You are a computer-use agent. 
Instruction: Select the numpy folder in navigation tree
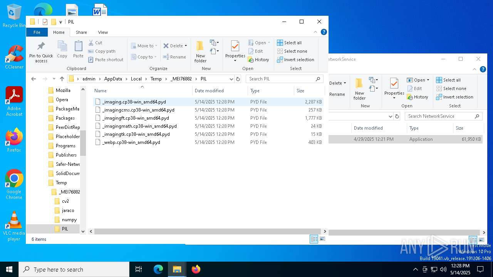(x=69, y=220)
